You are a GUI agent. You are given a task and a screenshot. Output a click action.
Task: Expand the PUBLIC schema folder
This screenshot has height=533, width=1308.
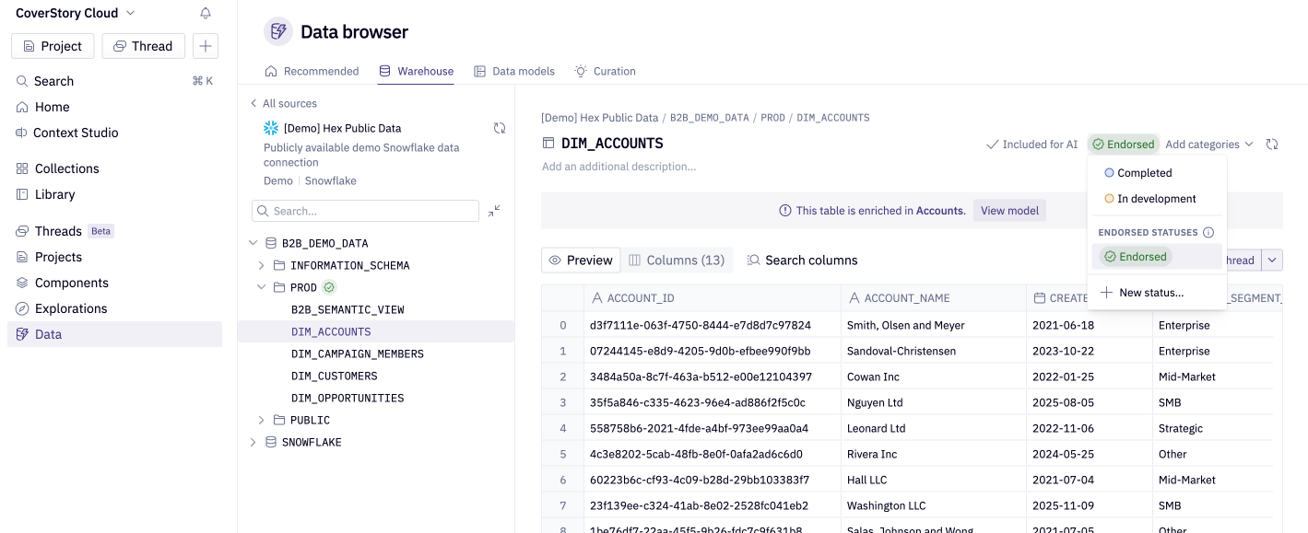pos(261,420)
